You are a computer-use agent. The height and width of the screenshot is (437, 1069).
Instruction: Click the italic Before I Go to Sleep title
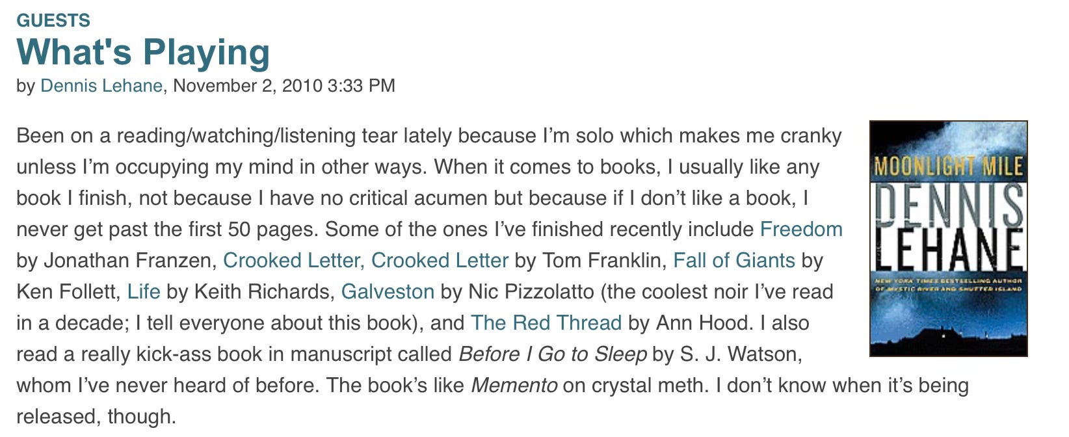553,354
